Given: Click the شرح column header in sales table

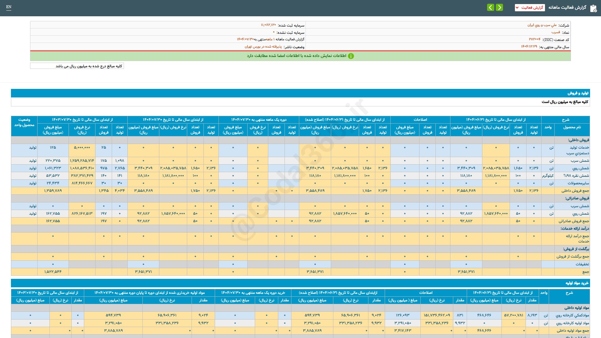Looking at the screenshot, I should pyautogui.click(x=565, y=120).
